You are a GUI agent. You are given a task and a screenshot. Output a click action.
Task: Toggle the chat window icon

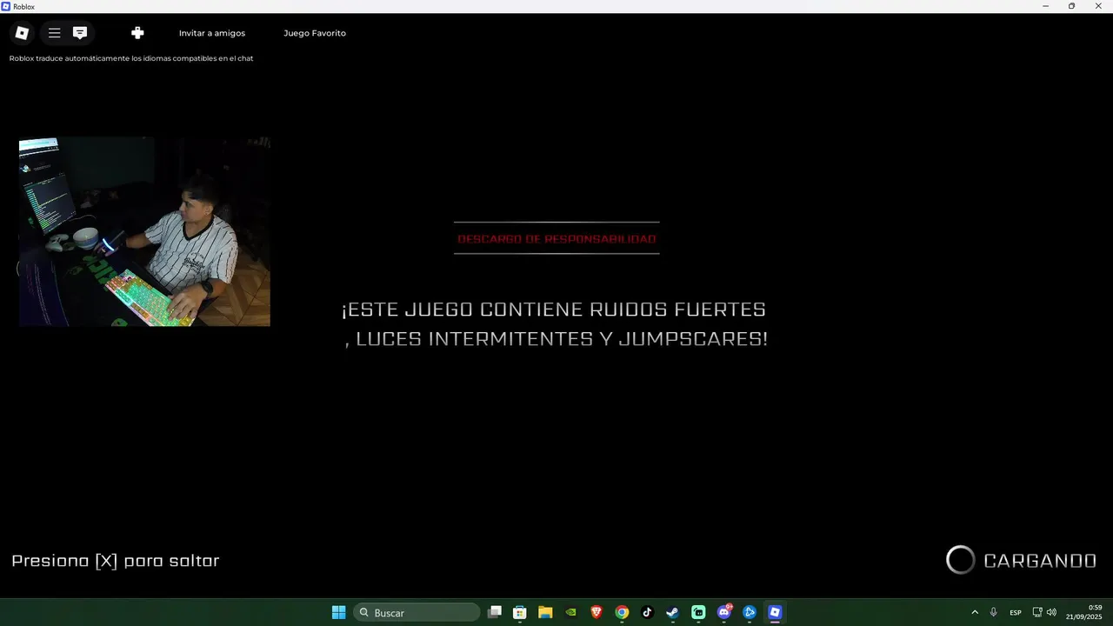[x=80, y=33]
